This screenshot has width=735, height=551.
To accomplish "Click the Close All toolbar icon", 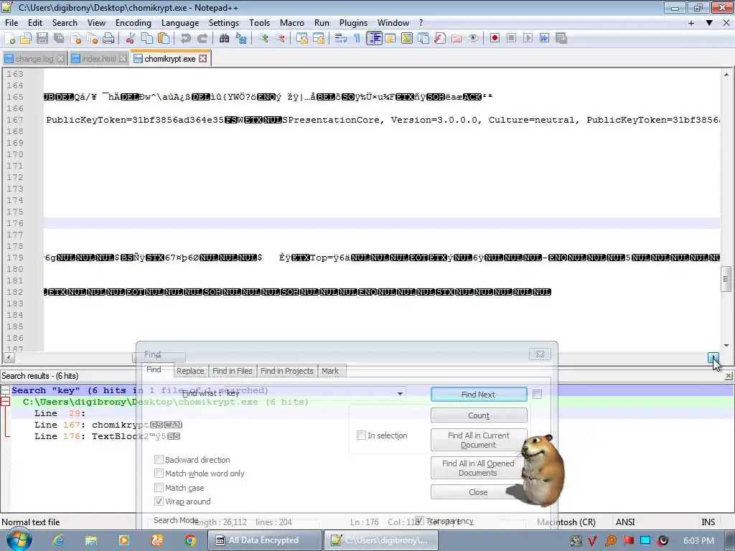I will click(92, 39).
